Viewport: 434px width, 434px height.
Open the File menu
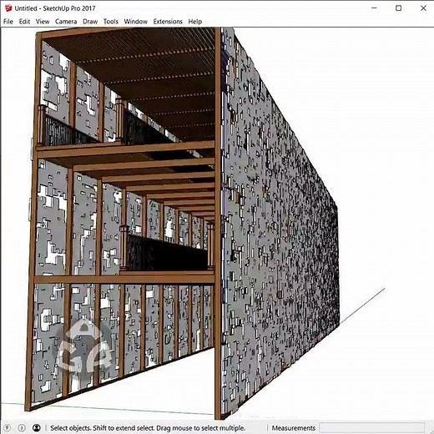coord(8,22)
